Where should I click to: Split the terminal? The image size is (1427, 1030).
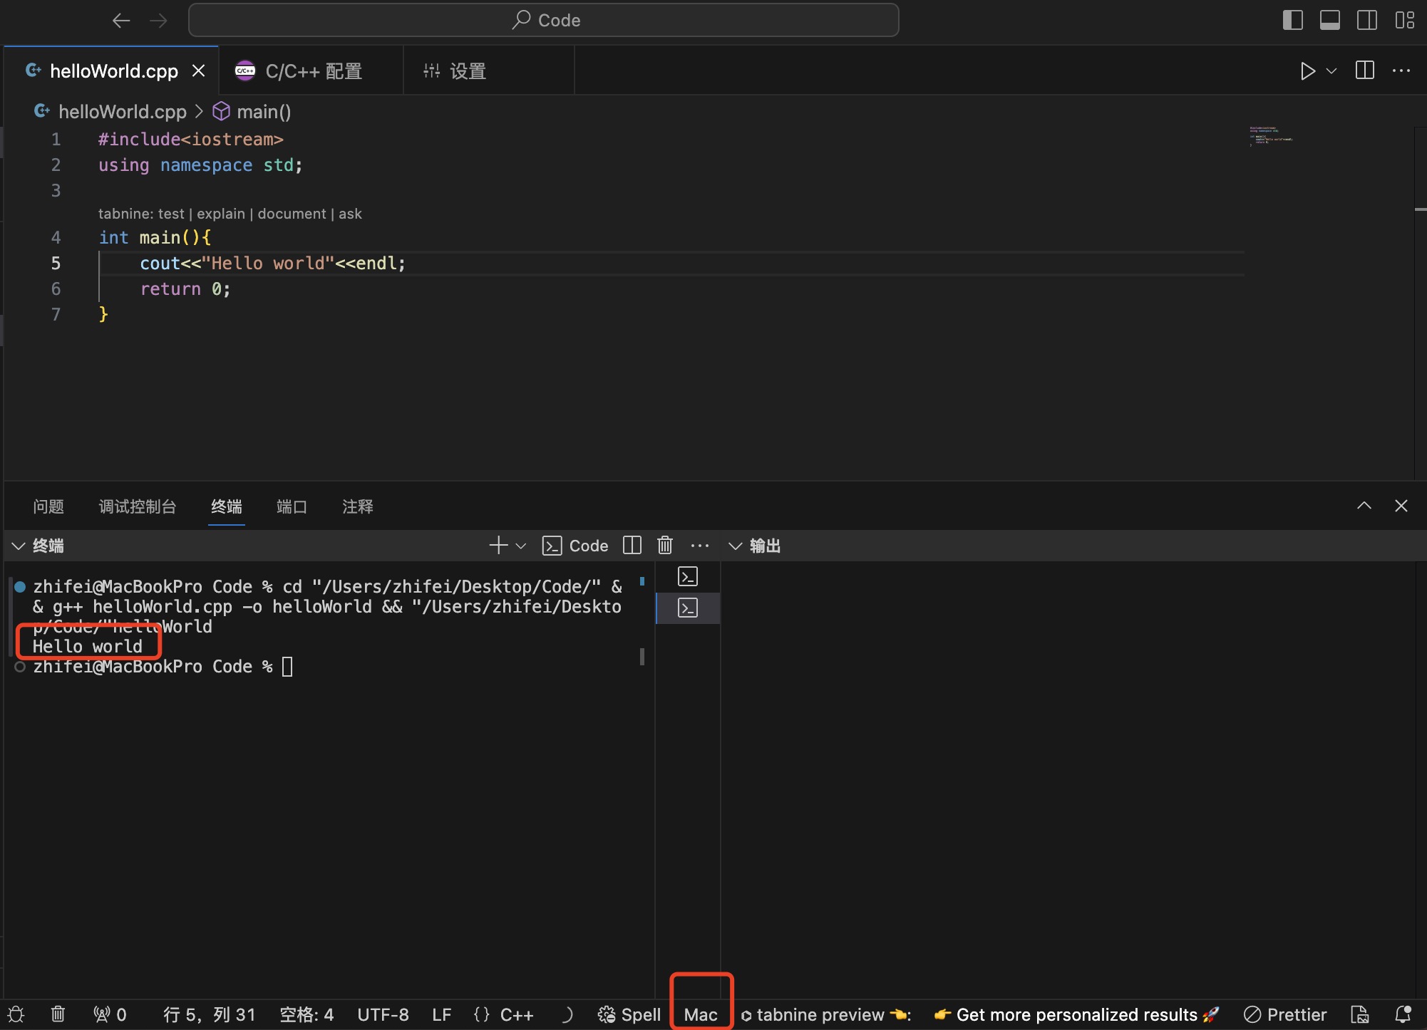pyautogui.click(x=632, y=546)
